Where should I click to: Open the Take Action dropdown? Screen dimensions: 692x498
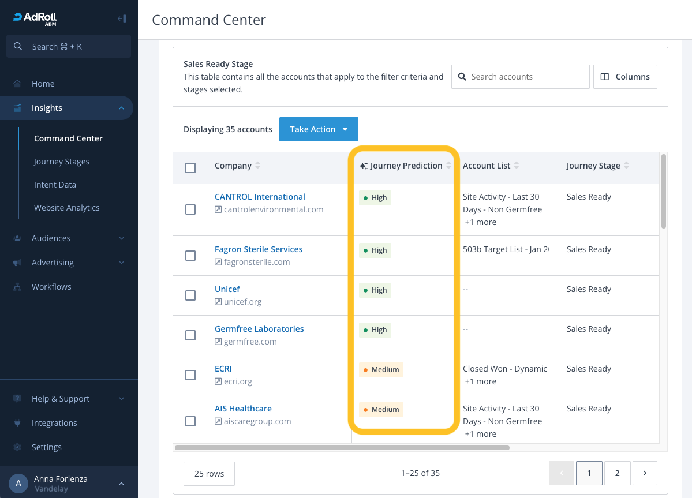click(319, 129)
